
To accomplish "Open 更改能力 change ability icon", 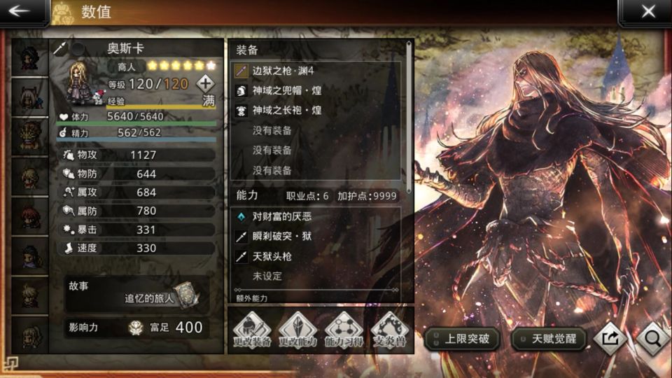I will tap(298, 330).
